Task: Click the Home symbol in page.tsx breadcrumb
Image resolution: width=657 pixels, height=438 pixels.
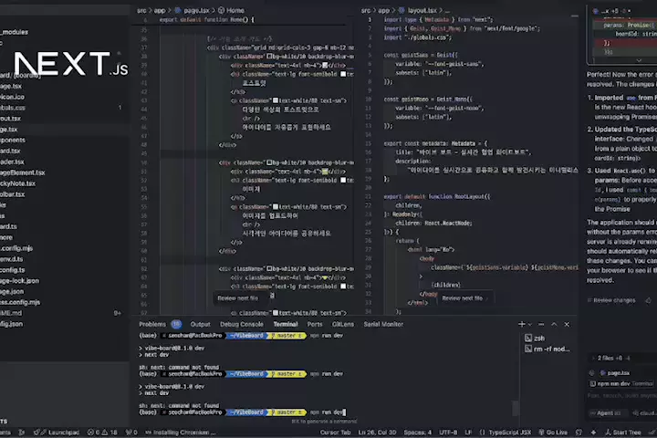Action: (x=231, y=10)
